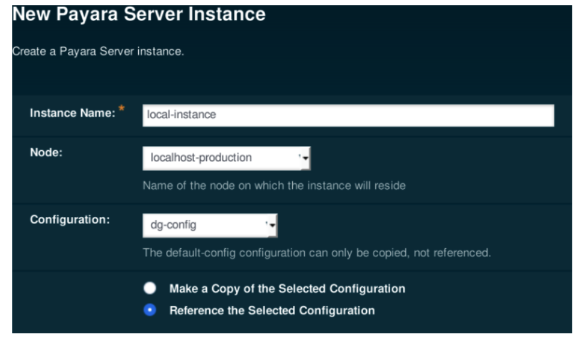
Task: Click the 'local-instance' text in the field
Action: pos(181,115)
